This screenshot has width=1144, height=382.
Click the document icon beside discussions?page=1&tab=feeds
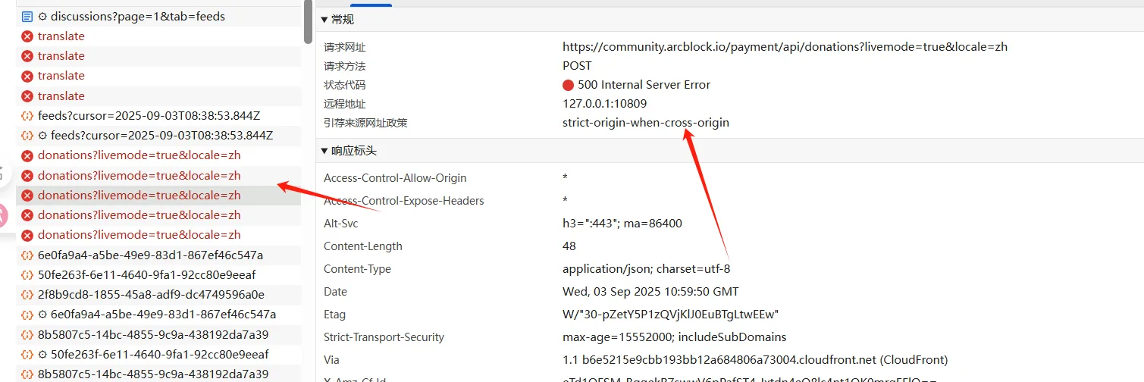[27, 16]
